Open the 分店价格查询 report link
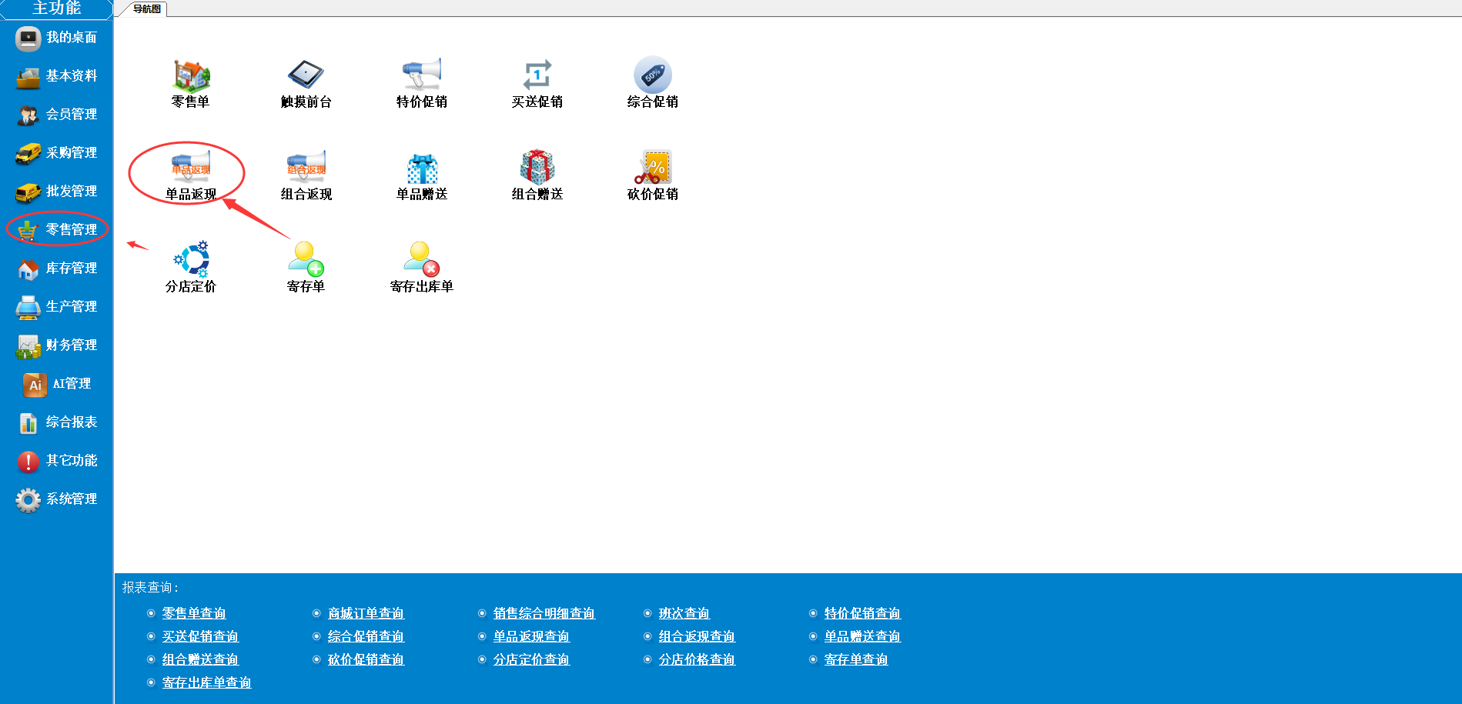 click(697, 659)
